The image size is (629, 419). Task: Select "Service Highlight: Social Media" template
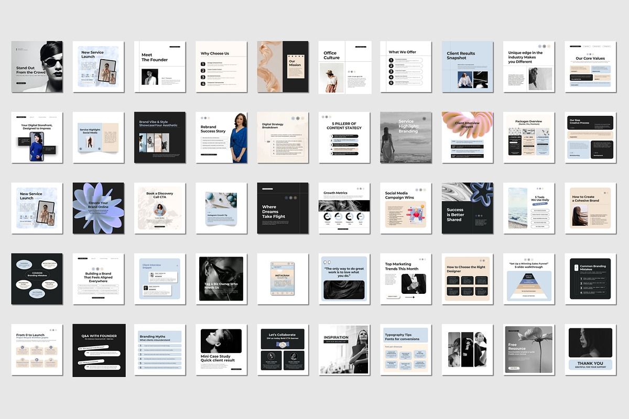98,137
